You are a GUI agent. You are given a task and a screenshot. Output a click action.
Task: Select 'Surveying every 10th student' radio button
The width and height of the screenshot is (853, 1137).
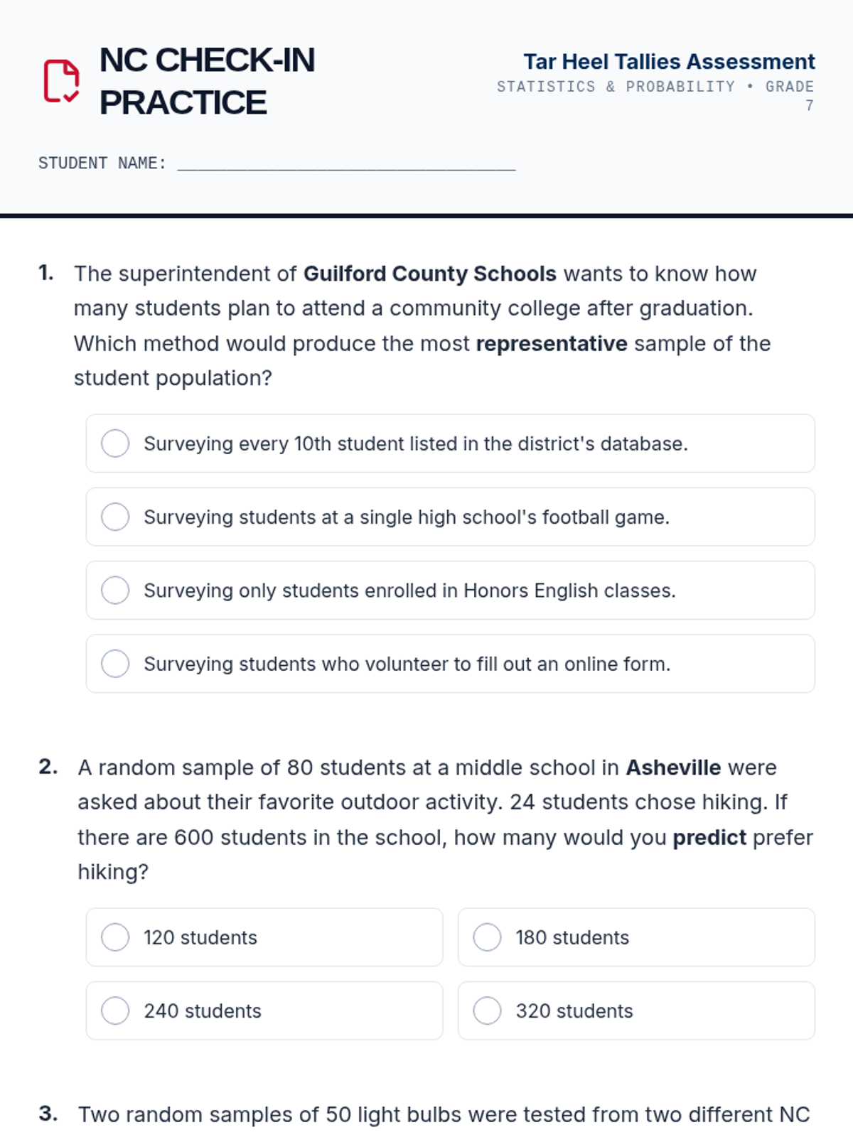point(115,443)
